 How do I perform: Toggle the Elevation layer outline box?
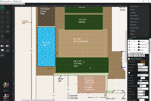tap(134, 47)
